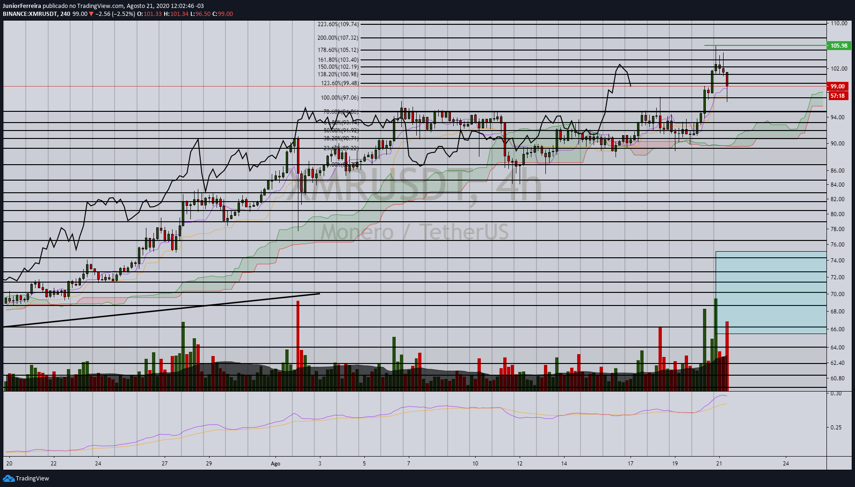Click the TradingView cloud logo icon
This screenshot has height=487, width=855.
8,478
